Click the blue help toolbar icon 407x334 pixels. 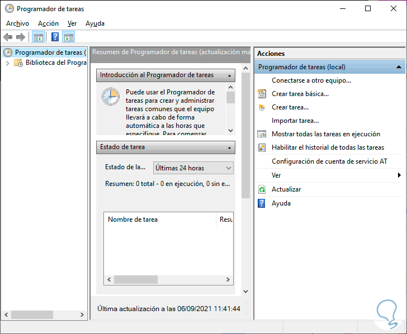(x=55, y=37)
